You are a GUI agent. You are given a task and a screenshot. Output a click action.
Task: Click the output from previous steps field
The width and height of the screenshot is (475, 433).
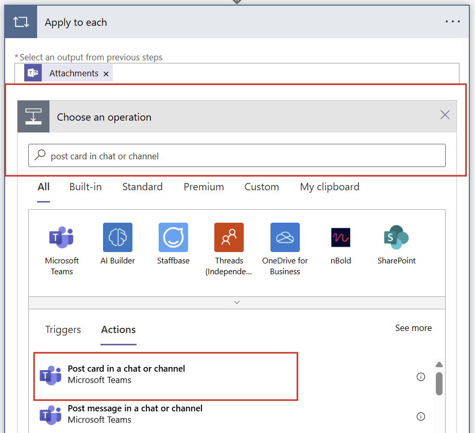237,73
